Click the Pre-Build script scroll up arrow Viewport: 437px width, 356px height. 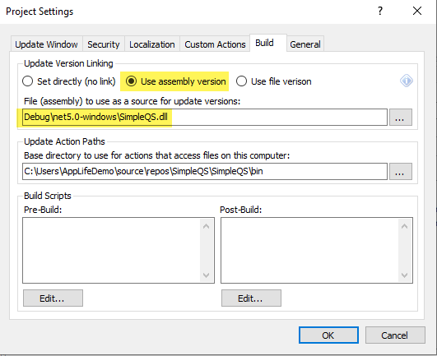[207, 226]
